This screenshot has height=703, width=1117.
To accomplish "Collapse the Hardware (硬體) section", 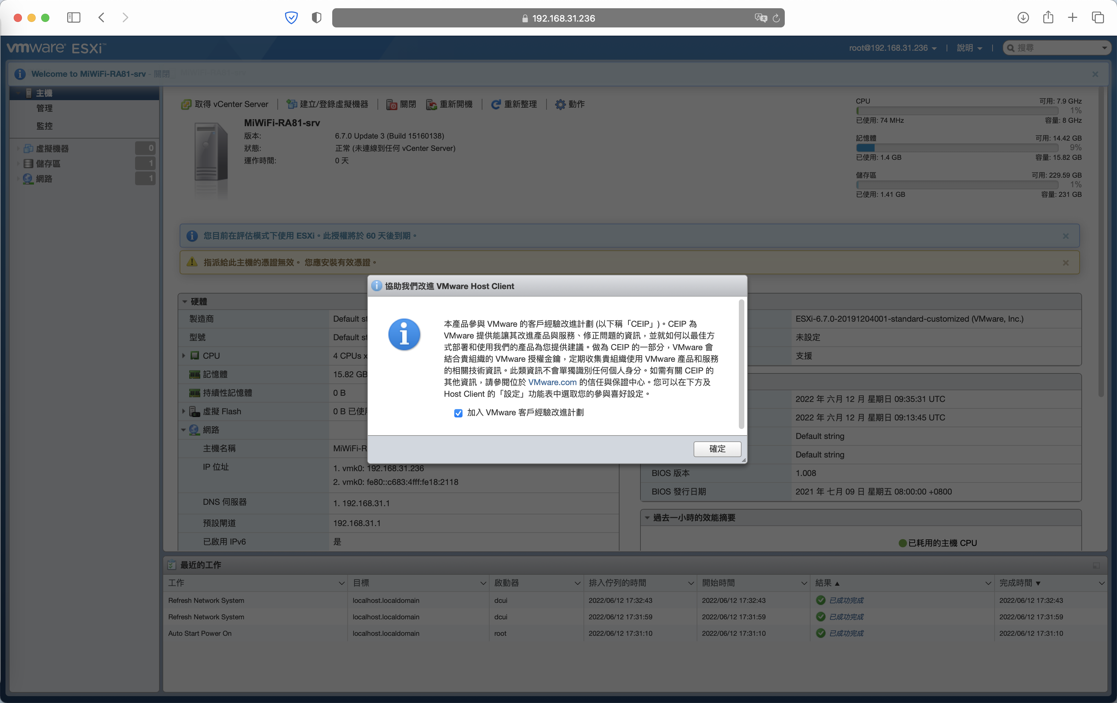I will [184, 302].
